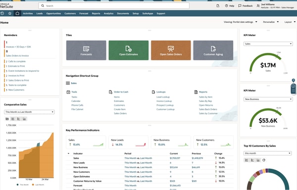This screenshot has width=297, height=190.
Task: Click the Feedback speech bubble icon
Action: [x=240, y=6]
